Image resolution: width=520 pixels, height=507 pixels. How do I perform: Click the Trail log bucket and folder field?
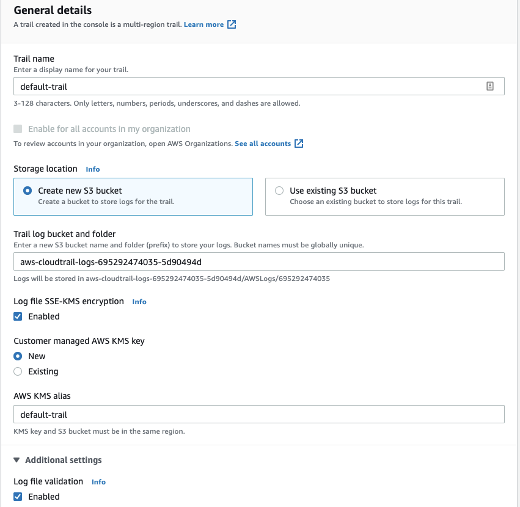click(259, 261)
